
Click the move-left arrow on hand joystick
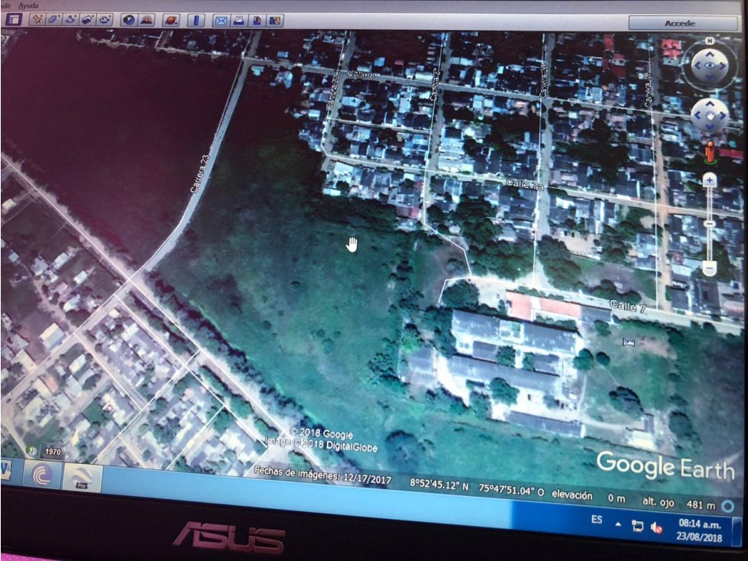(x=698, y=115)
